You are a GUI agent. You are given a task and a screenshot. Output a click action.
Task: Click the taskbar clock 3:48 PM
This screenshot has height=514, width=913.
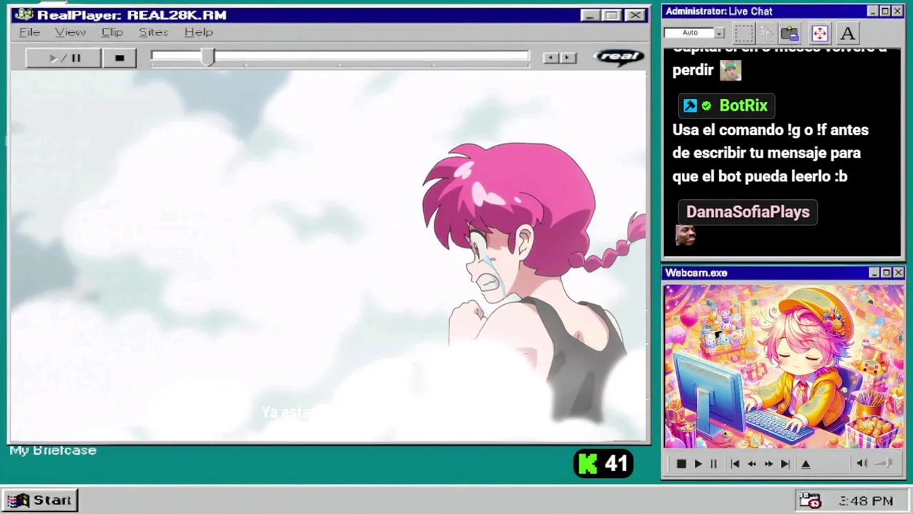(x=866, y=501)
